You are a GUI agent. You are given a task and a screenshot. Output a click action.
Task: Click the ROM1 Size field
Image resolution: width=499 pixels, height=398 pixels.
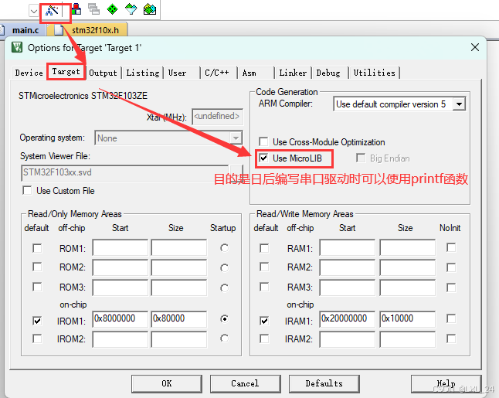click(179, 248)
